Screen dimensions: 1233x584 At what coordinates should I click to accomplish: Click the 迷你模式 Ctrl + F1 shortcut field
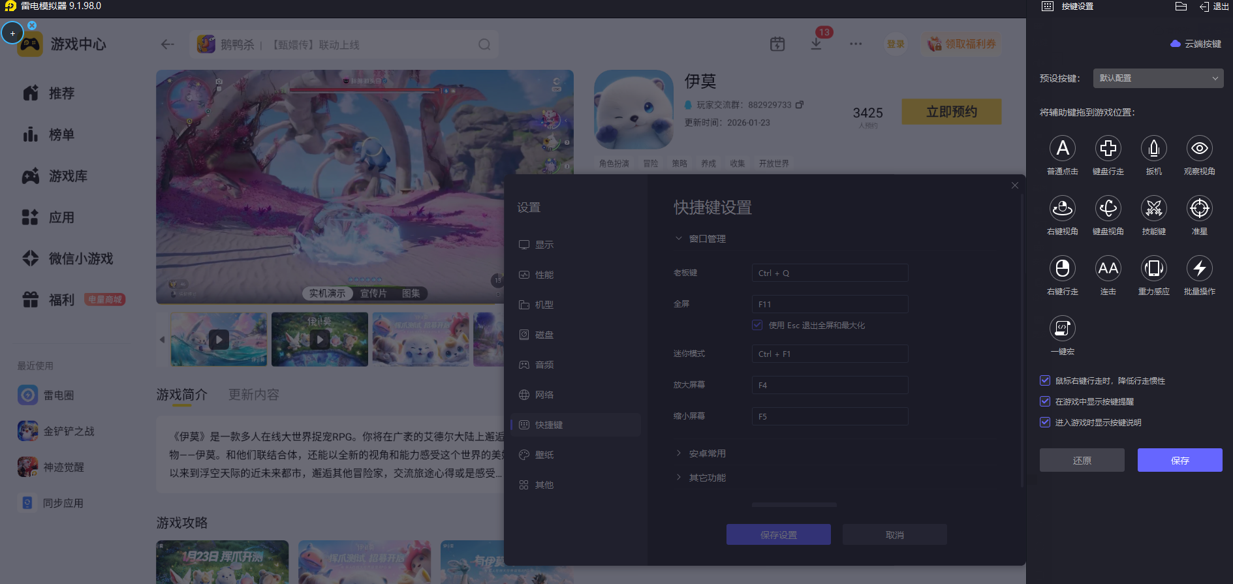click(x=830, y=354)
